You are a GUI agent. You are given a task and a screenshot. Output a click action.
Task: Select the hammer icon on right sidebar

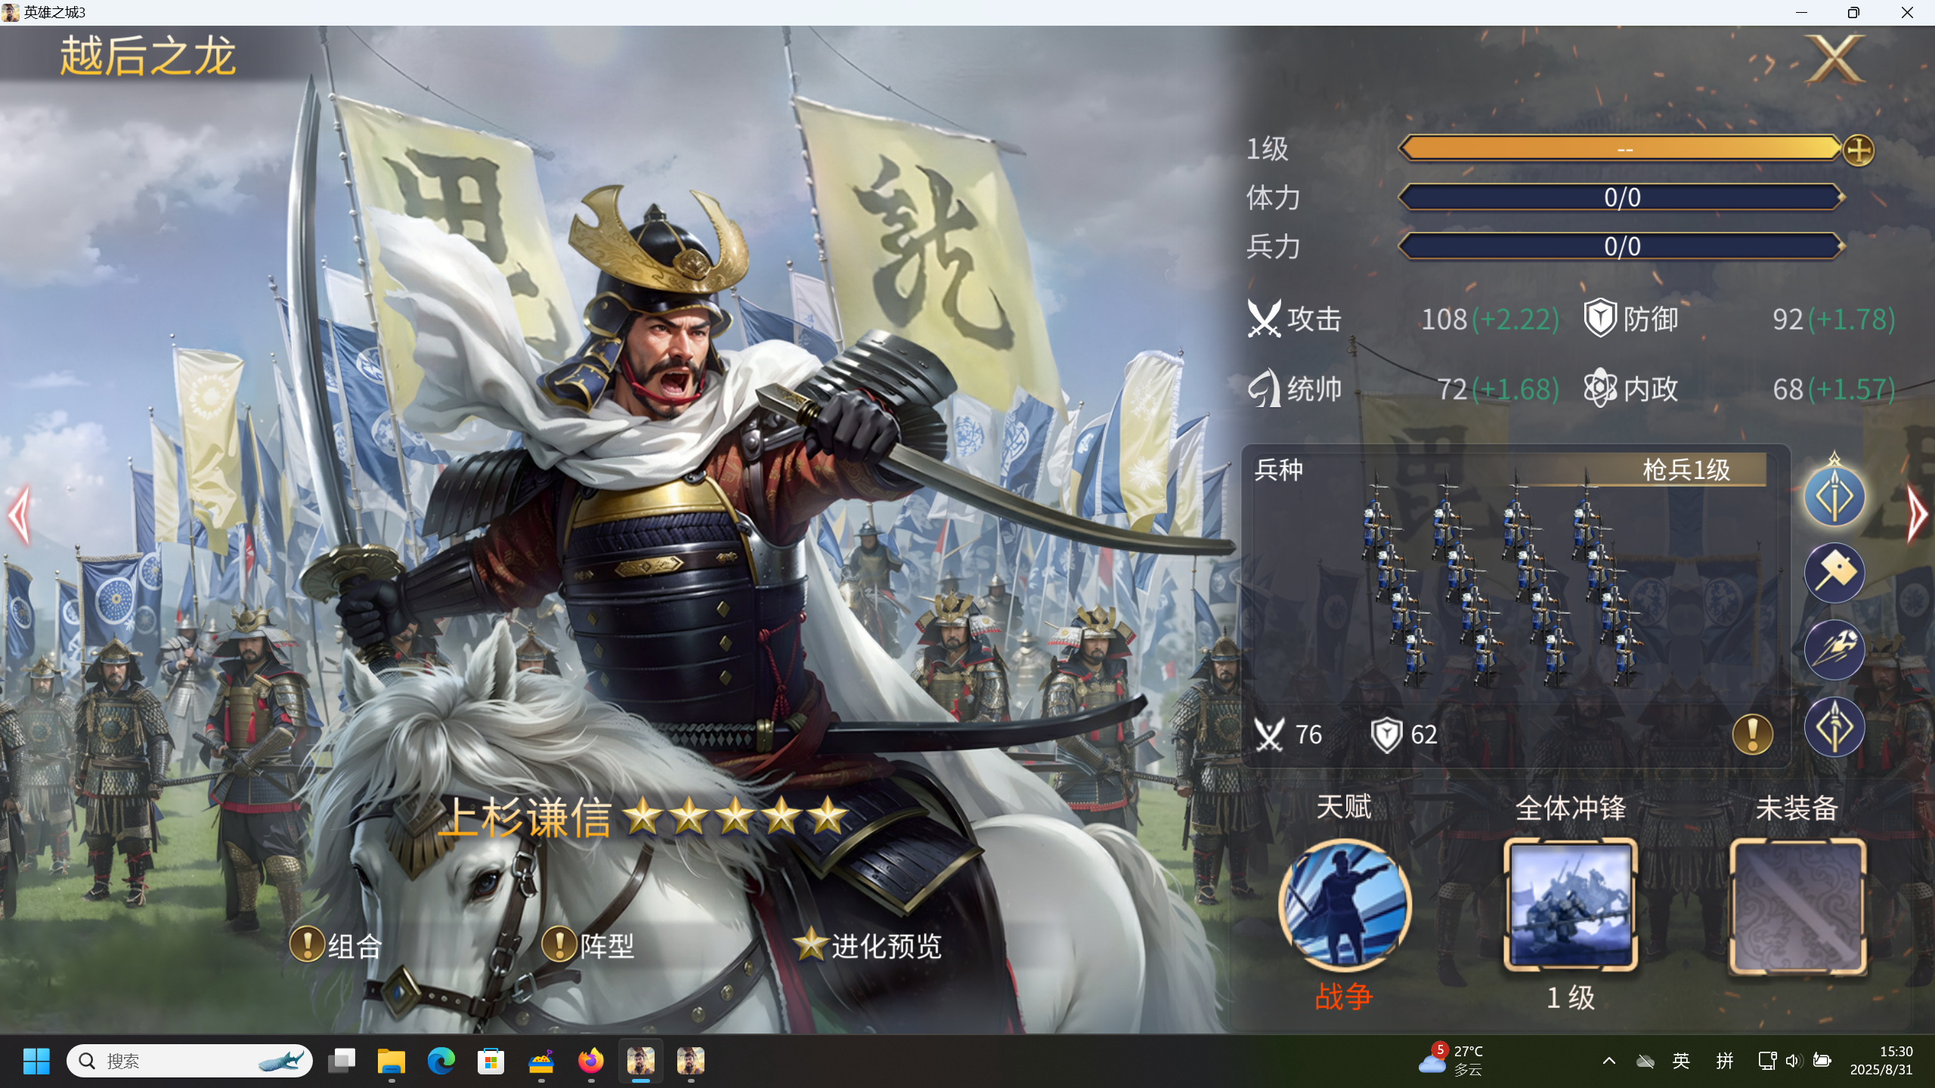pos(1834,573)
